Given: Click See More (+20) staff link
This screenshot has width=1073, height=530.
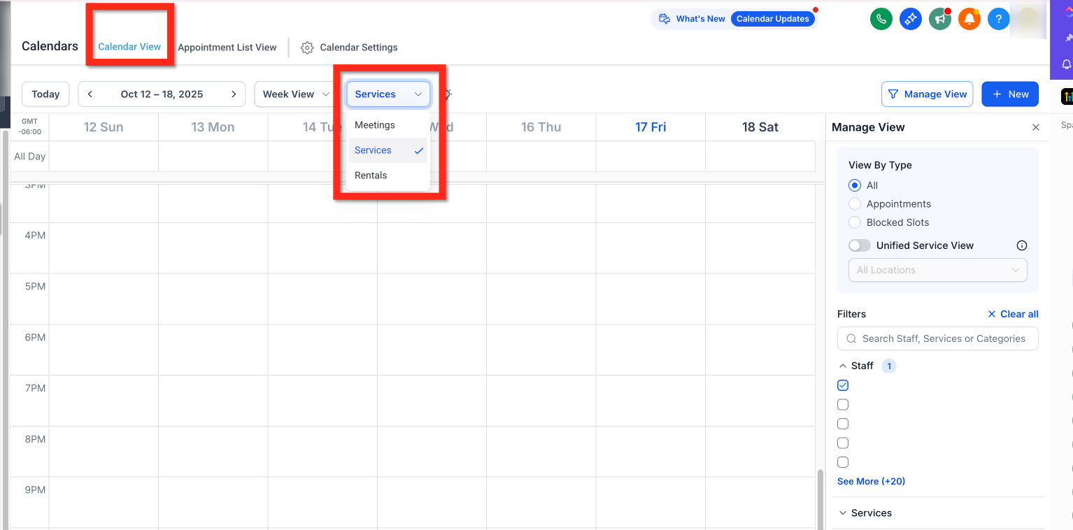Looking at the screenshot, I should pyautogui.click(x=871, y=481).
